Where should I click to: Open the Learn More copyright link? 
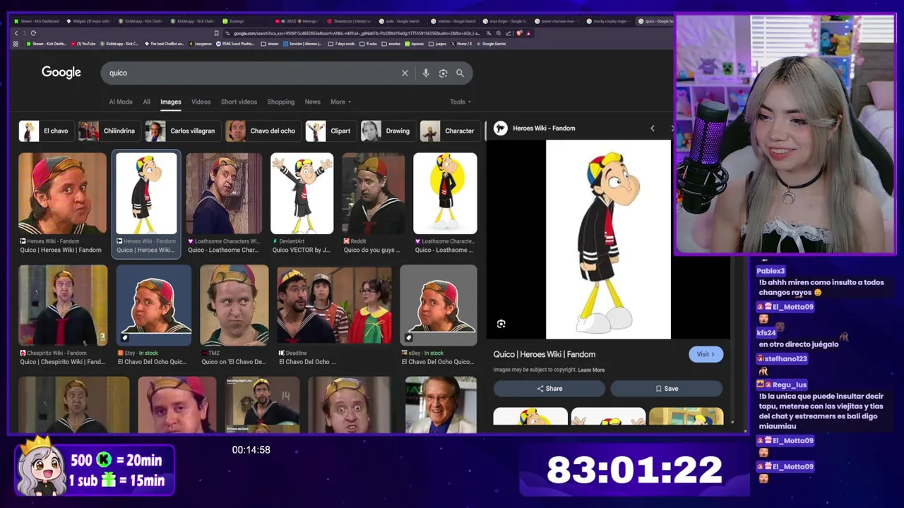click(x=591, y=370)
